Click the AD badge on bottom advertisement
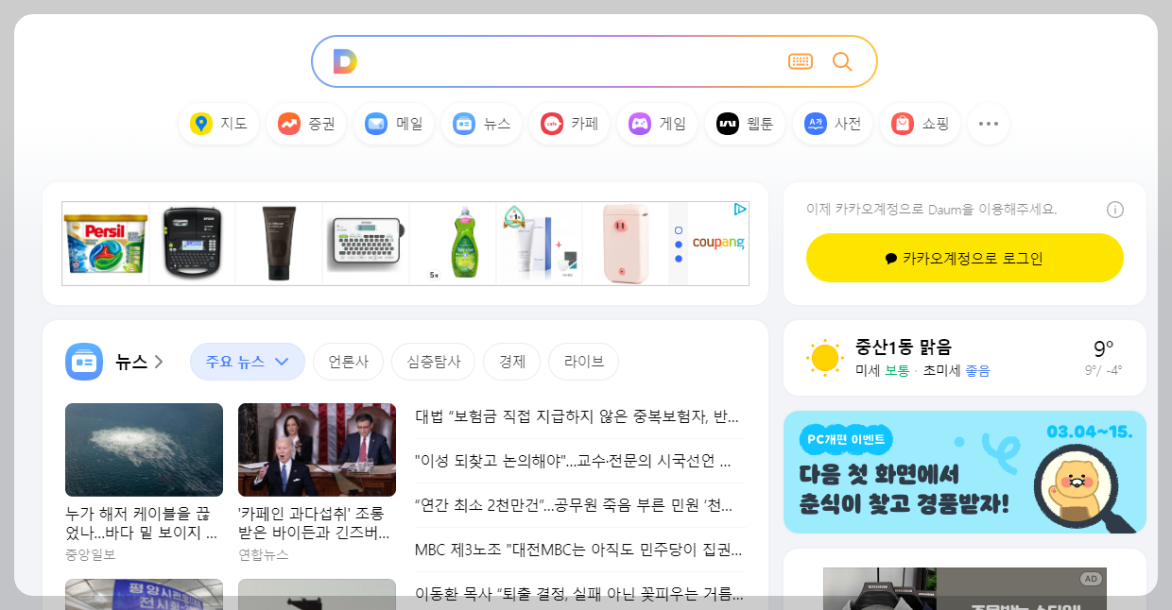The height and width of the screenshot is (610, 1172). [x=1092, y=579]
